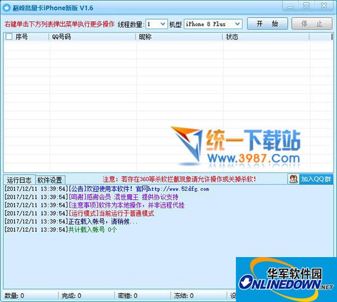The width and height of the screenshot is (337, 302).
Task: Toggle the select-all checkbox in list header
Action: tap(8, 37)
